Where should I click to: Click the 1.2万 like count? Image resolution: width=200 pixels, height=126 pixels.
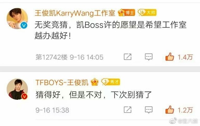(185, 110)
